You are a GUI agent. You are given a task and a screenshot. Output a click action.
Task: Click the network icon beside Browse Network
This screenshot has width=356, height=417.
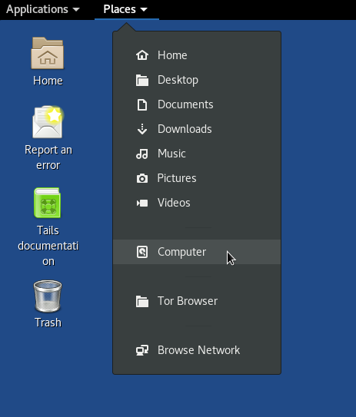coord(142,350)
